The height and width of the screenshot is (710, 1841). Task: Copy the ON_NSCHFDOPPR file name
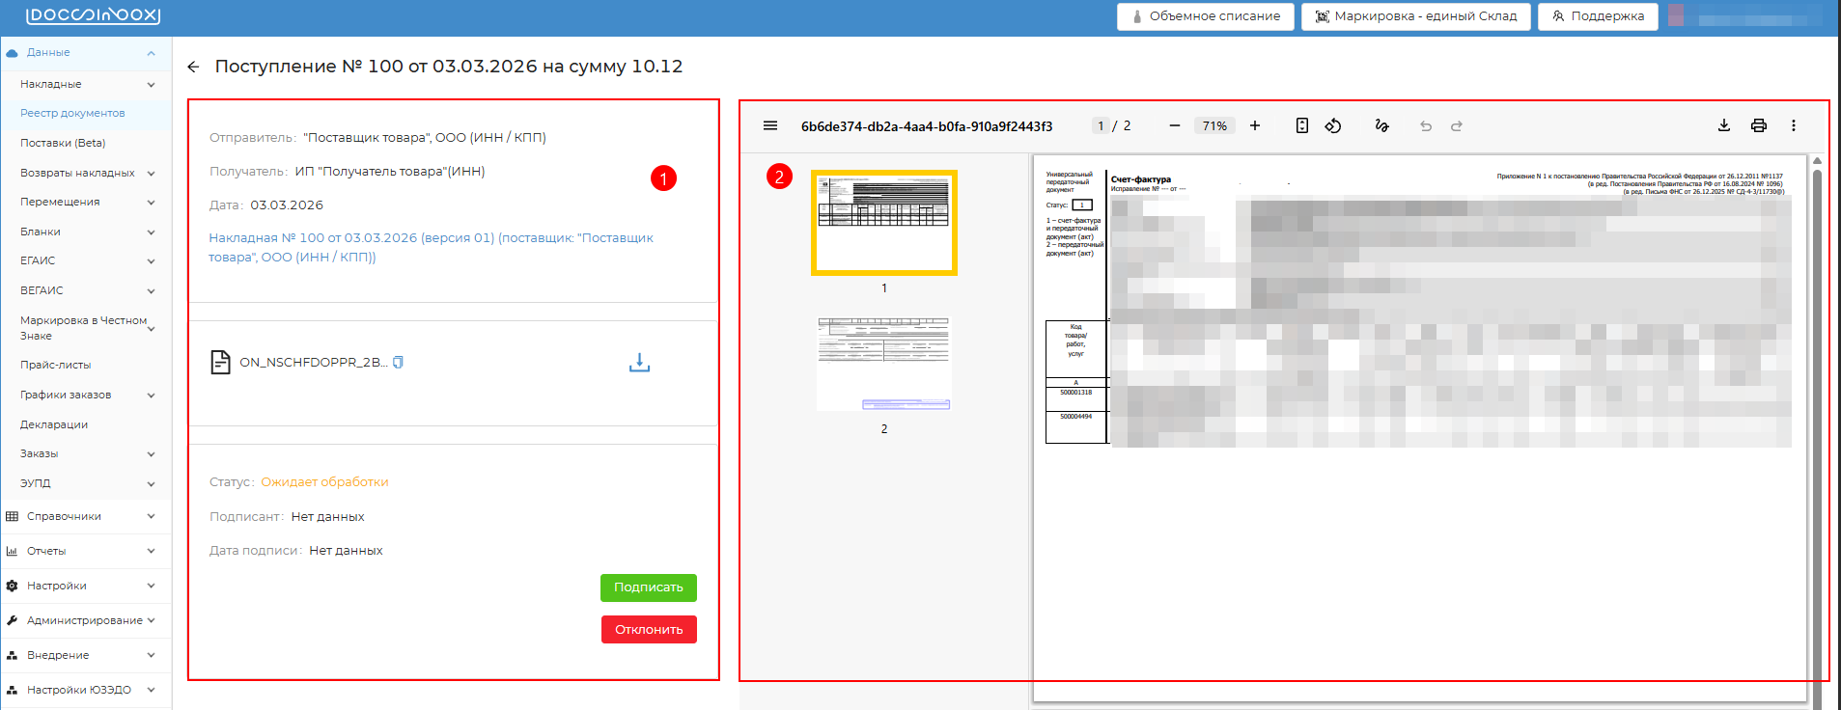[398, 363]
